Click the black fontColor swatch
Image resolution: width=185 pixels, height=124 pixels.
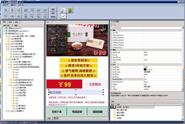point(145,69)
